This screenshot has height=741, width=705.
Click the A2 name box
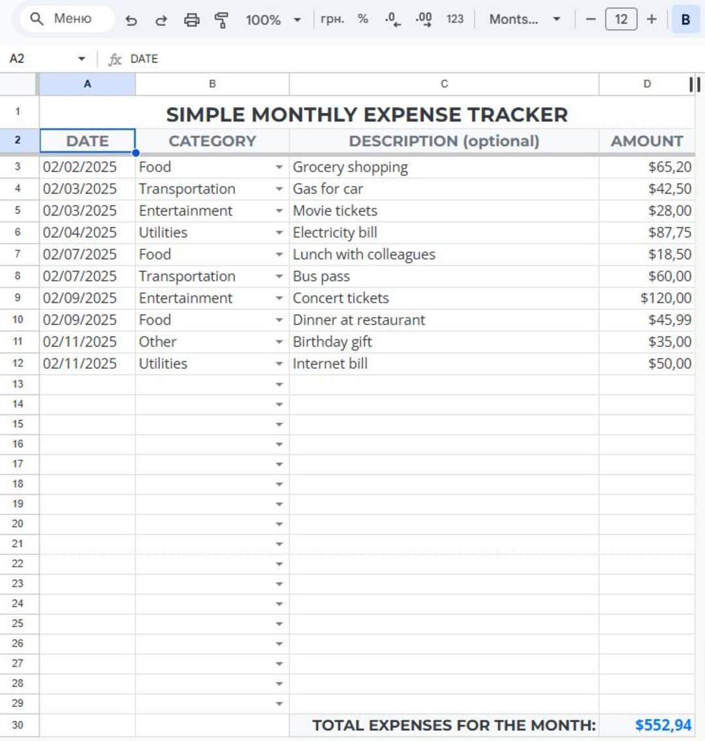click(40, 59)
